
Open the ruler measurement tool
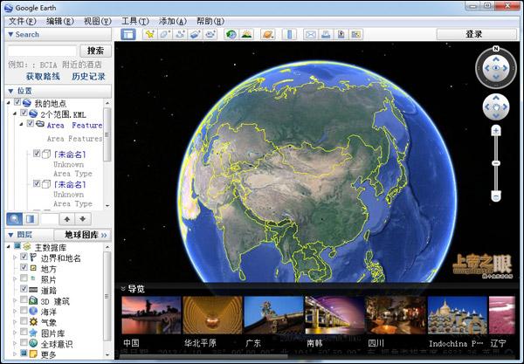pyautogui.click(x=289, y=34)
